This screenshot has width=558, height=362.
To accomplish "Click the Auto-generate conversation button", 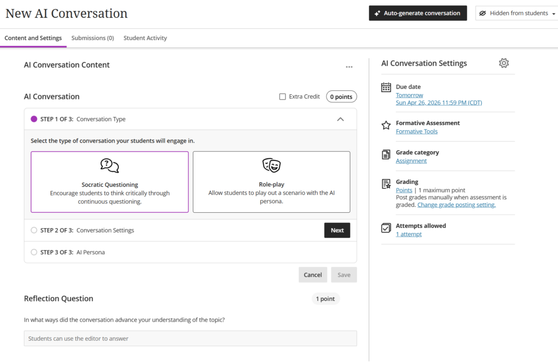I will [418, 13].
